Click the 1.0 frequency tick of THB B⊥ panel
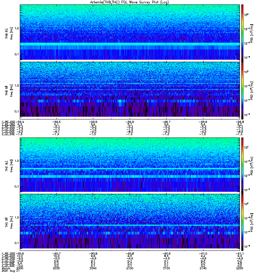This screenshot has width=256, height=273. point(17,28)
